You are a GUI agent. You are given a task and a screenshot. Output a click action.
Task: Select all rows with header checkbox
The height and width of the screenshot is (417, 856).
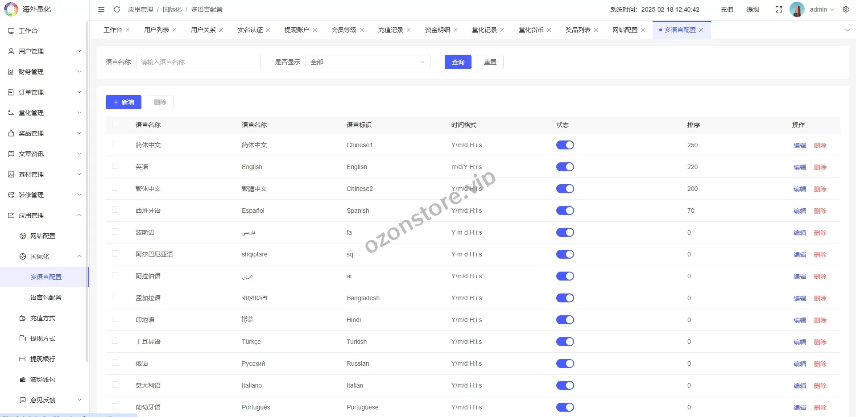(x=115, y=124)
